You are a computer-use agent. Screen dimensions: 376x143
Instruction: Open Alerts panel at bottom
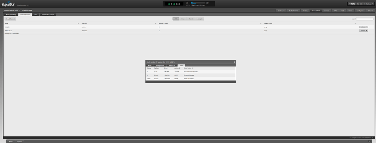[11, 142]
